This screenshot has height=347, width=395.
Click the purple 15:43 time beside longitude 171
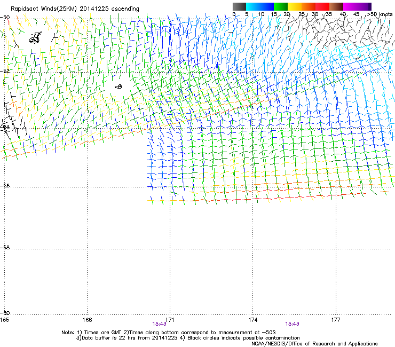point(159,324)
